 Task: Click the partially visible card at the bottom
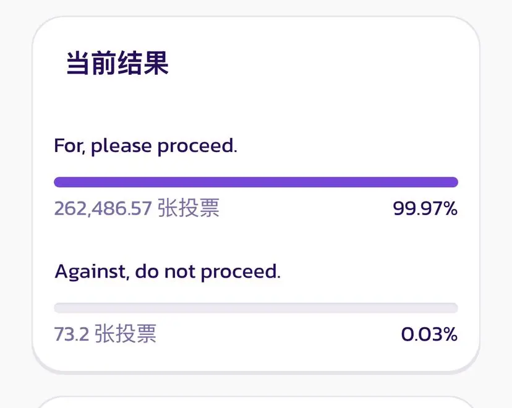point(256,402)
